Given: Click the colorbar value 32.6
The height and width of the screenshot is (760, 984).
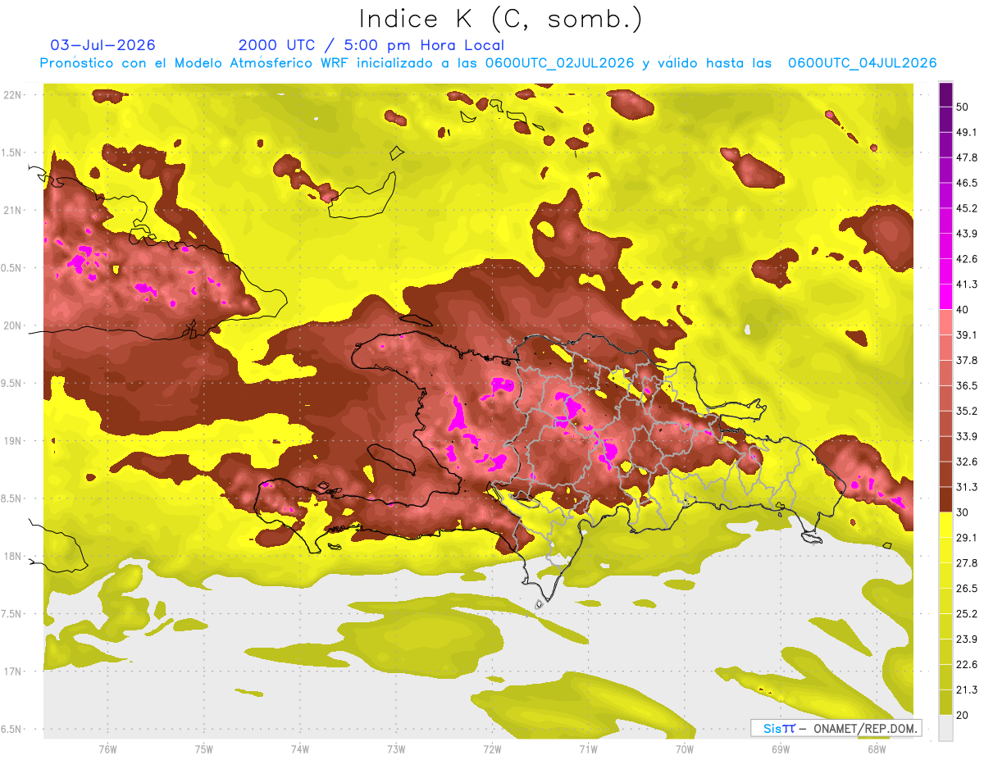Looking at the screenshot, I should (965, 462).
